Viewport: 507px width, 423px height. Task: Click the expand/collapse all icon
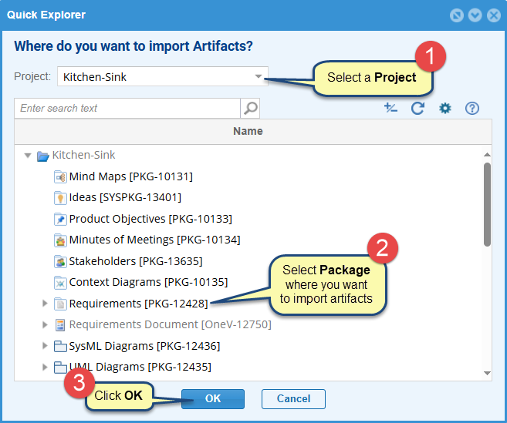(390, 108)
